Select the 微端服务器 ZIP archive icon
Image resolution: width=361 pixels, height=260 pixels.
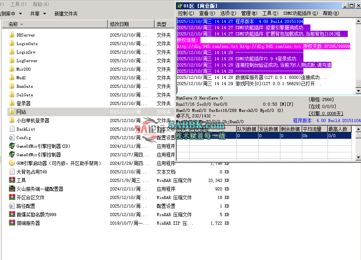coord(12,223)
